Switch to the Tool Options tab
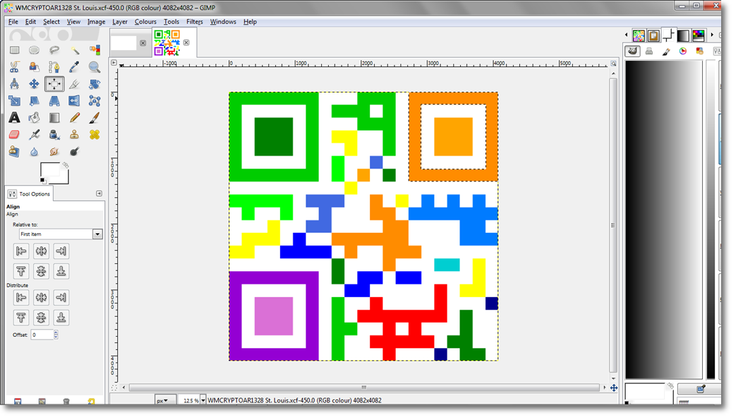Viewport: 732px width, 416px height. pos(29,193)
